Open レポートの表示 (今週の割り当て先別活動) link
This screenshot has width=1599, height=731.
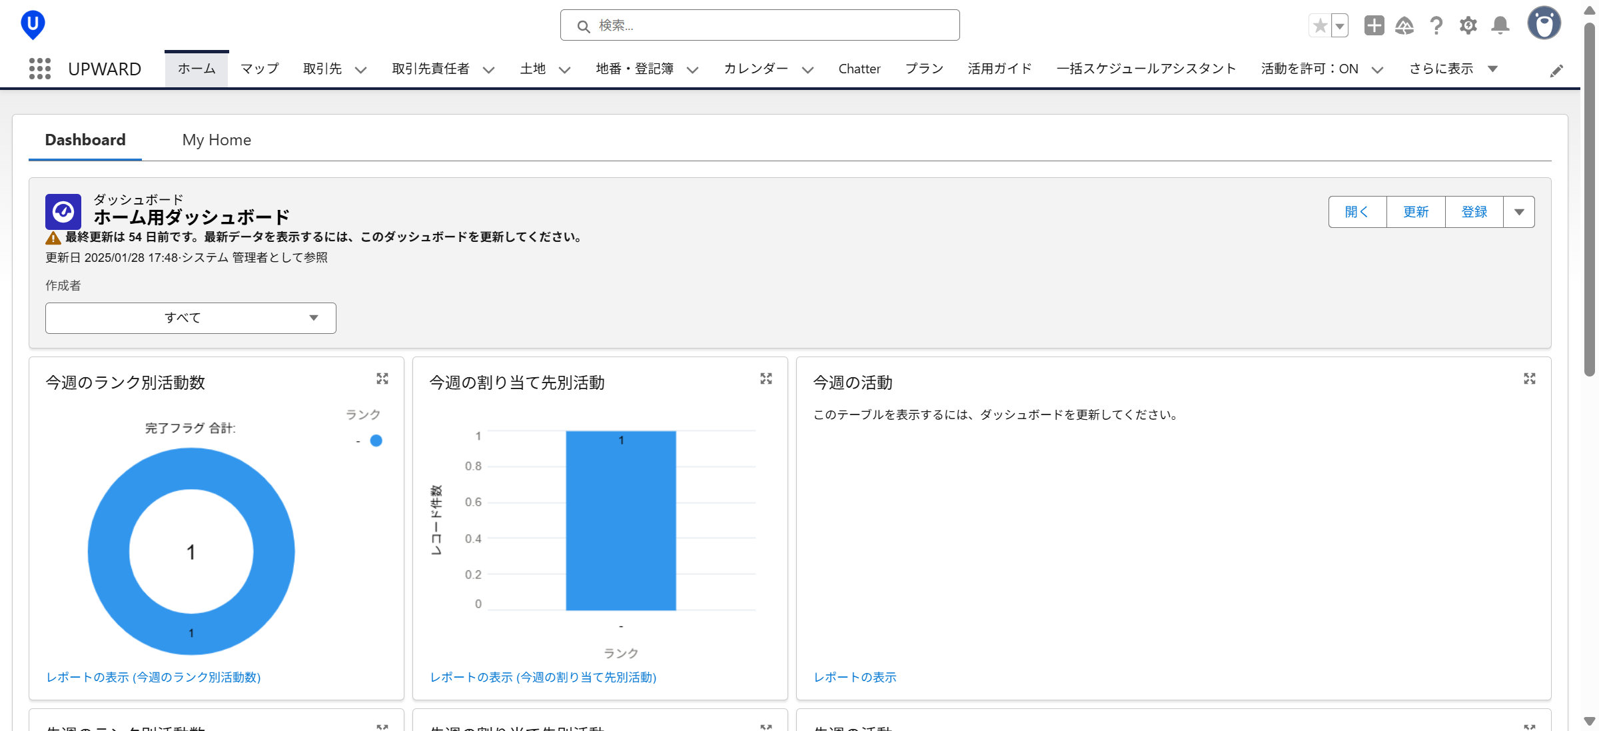pyautogui.click(x=543, y=677)
